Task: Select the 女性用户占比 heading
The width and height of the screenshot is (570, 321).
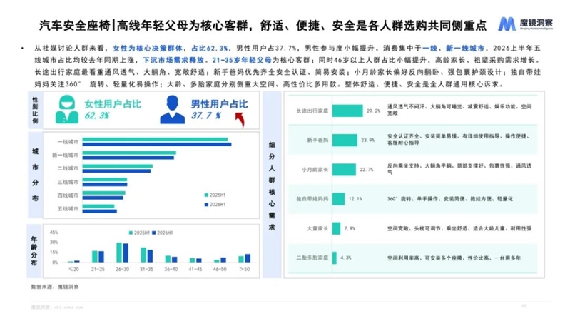Action: (113, 104)
